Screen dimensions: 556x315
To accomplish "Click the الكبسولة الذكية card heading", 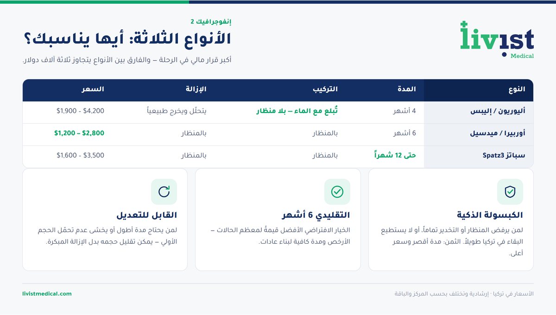I will click(490, 215).
